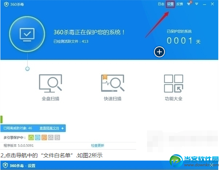Click 程序版本 5.0.0.5091 text
The image size is (219, 170).
[19, 145]
